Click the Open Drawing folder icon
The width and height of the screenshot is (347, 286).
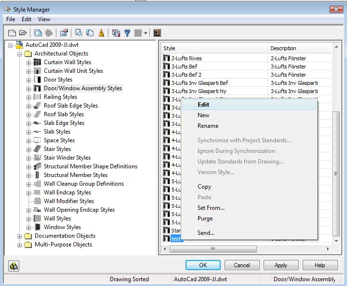(23, 33)
